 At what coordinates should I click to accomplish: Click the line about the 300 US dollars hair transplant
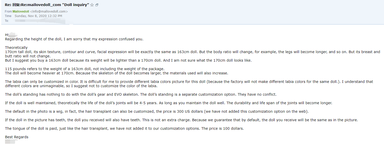pyautogui.click(x=157, y=111)
